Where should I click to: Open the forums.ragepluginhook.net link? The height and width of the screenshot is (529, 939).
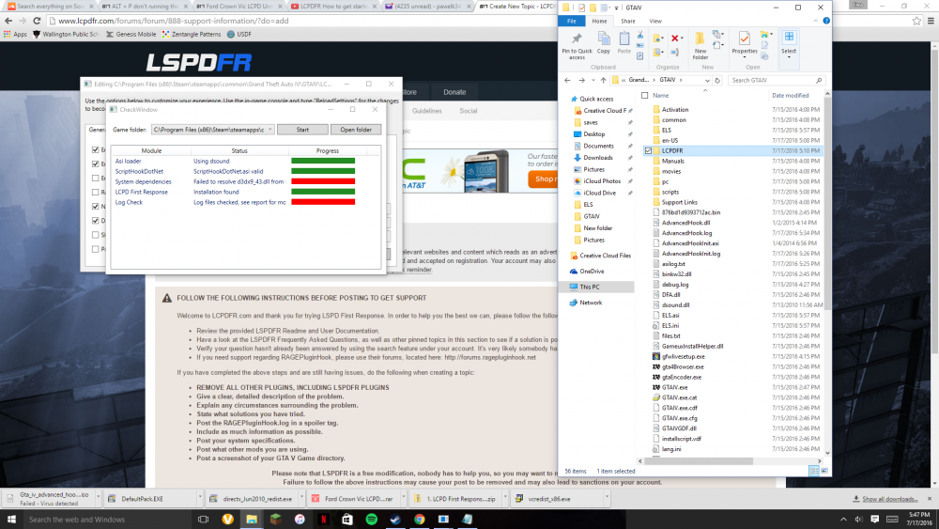[x=490, y=357]
